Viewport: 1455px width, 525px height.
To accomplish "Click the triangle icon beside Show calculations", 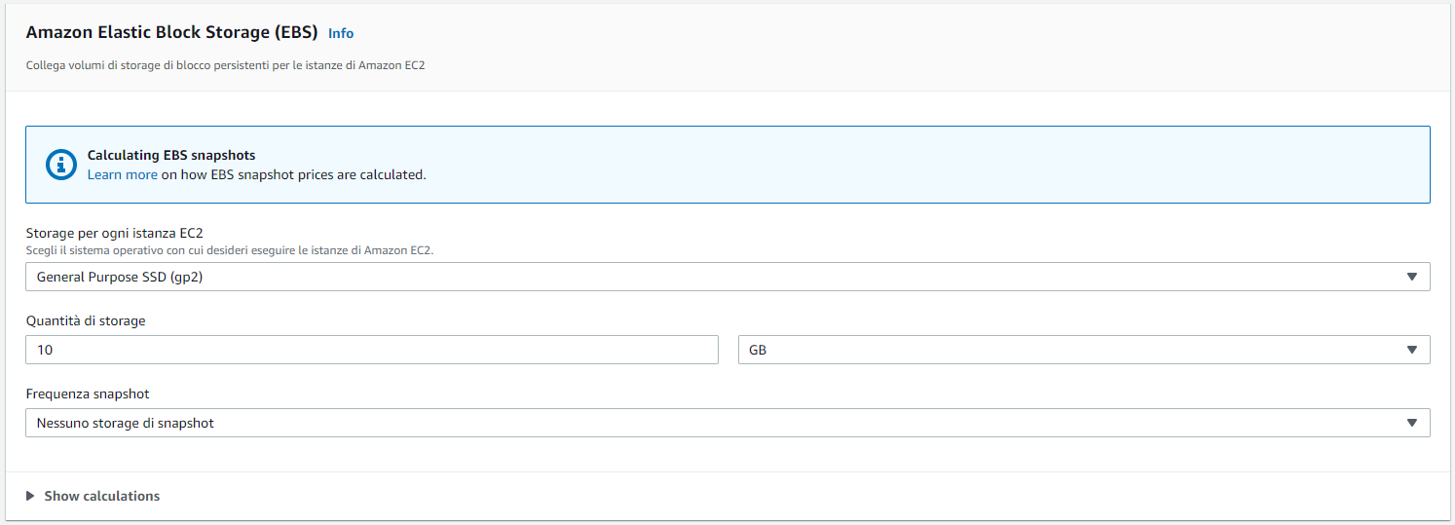I will [30, 496].
